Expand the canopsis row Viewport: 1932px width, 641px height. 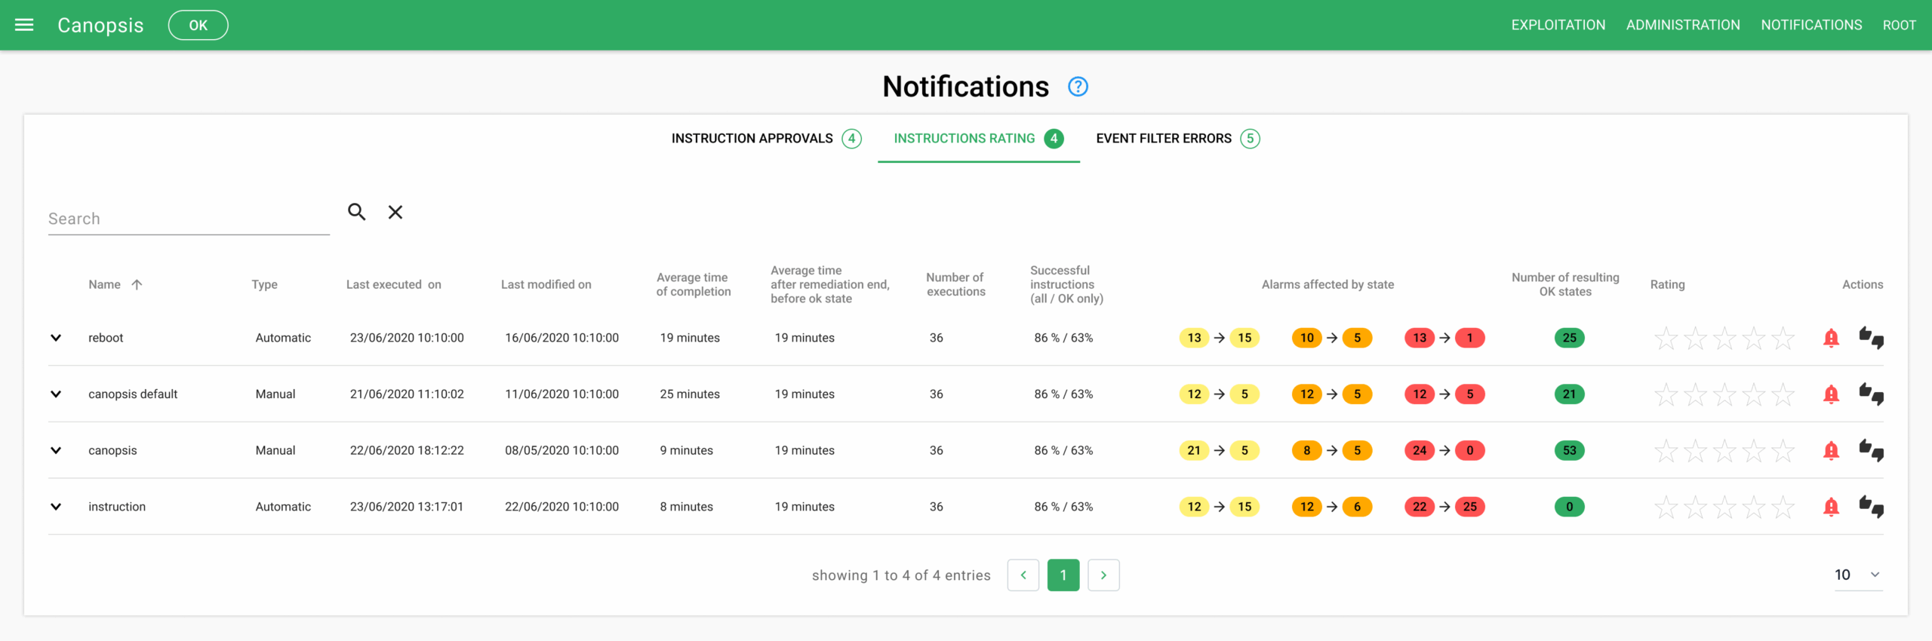click(56, 451)
